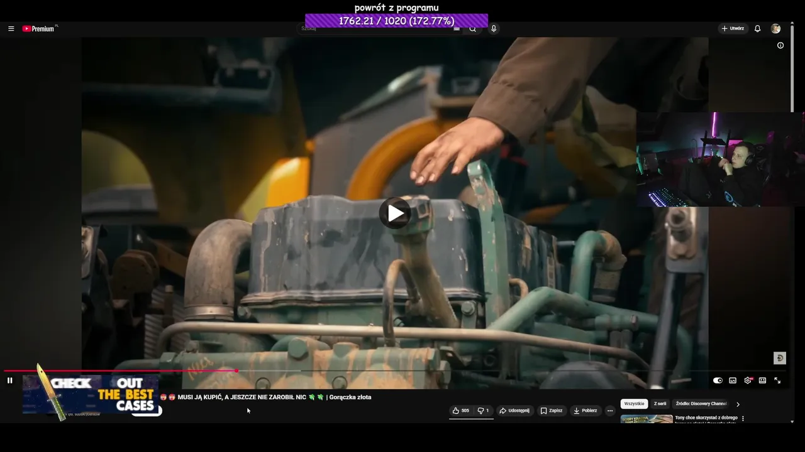Viewport: 805px width, 452px height.
Task: Click the streamer webcam overlay
Action: click(720, 159)
